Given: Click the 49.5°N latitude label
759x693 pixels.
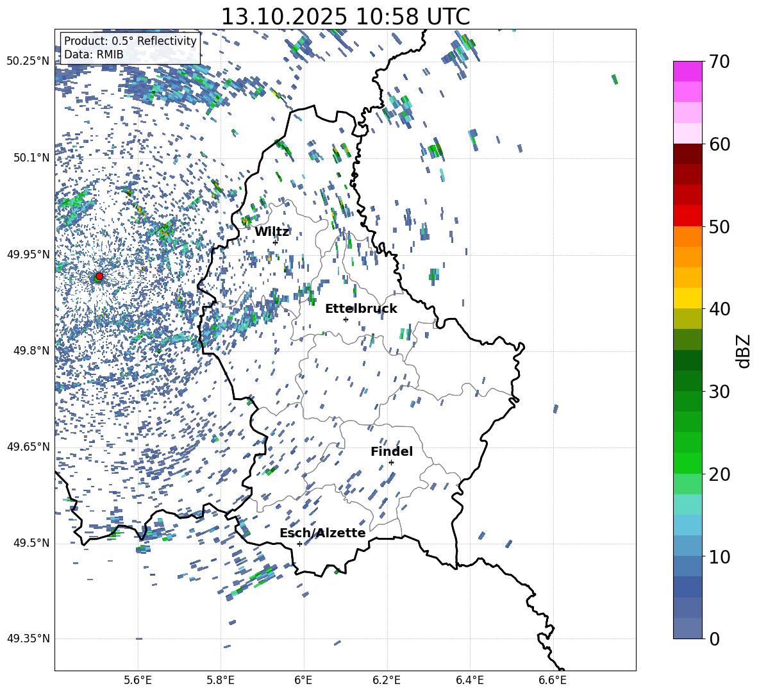Looking at the screenshot, I should [31, 543].
